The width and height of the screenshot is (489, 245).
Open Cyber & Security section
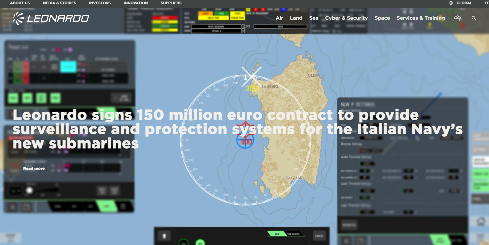[346, 18]
